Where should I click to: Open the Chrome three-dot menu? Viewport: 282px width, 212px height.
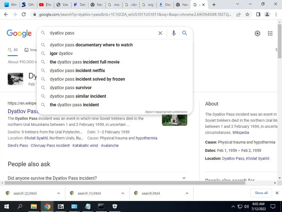click(276, 14)
